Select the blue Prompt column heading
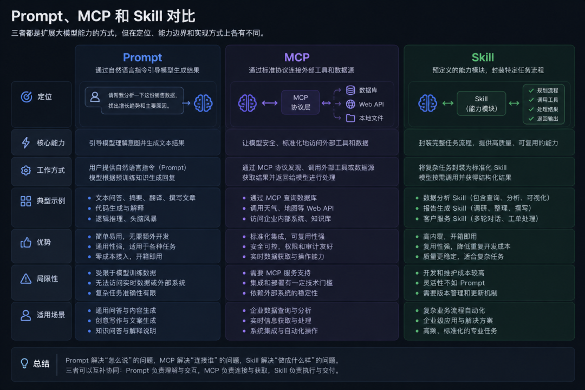This screenshot has width=585, height=390. 142,57
